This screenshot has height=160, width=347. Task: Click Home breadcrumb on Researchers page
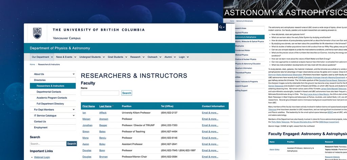pos(32,65)
